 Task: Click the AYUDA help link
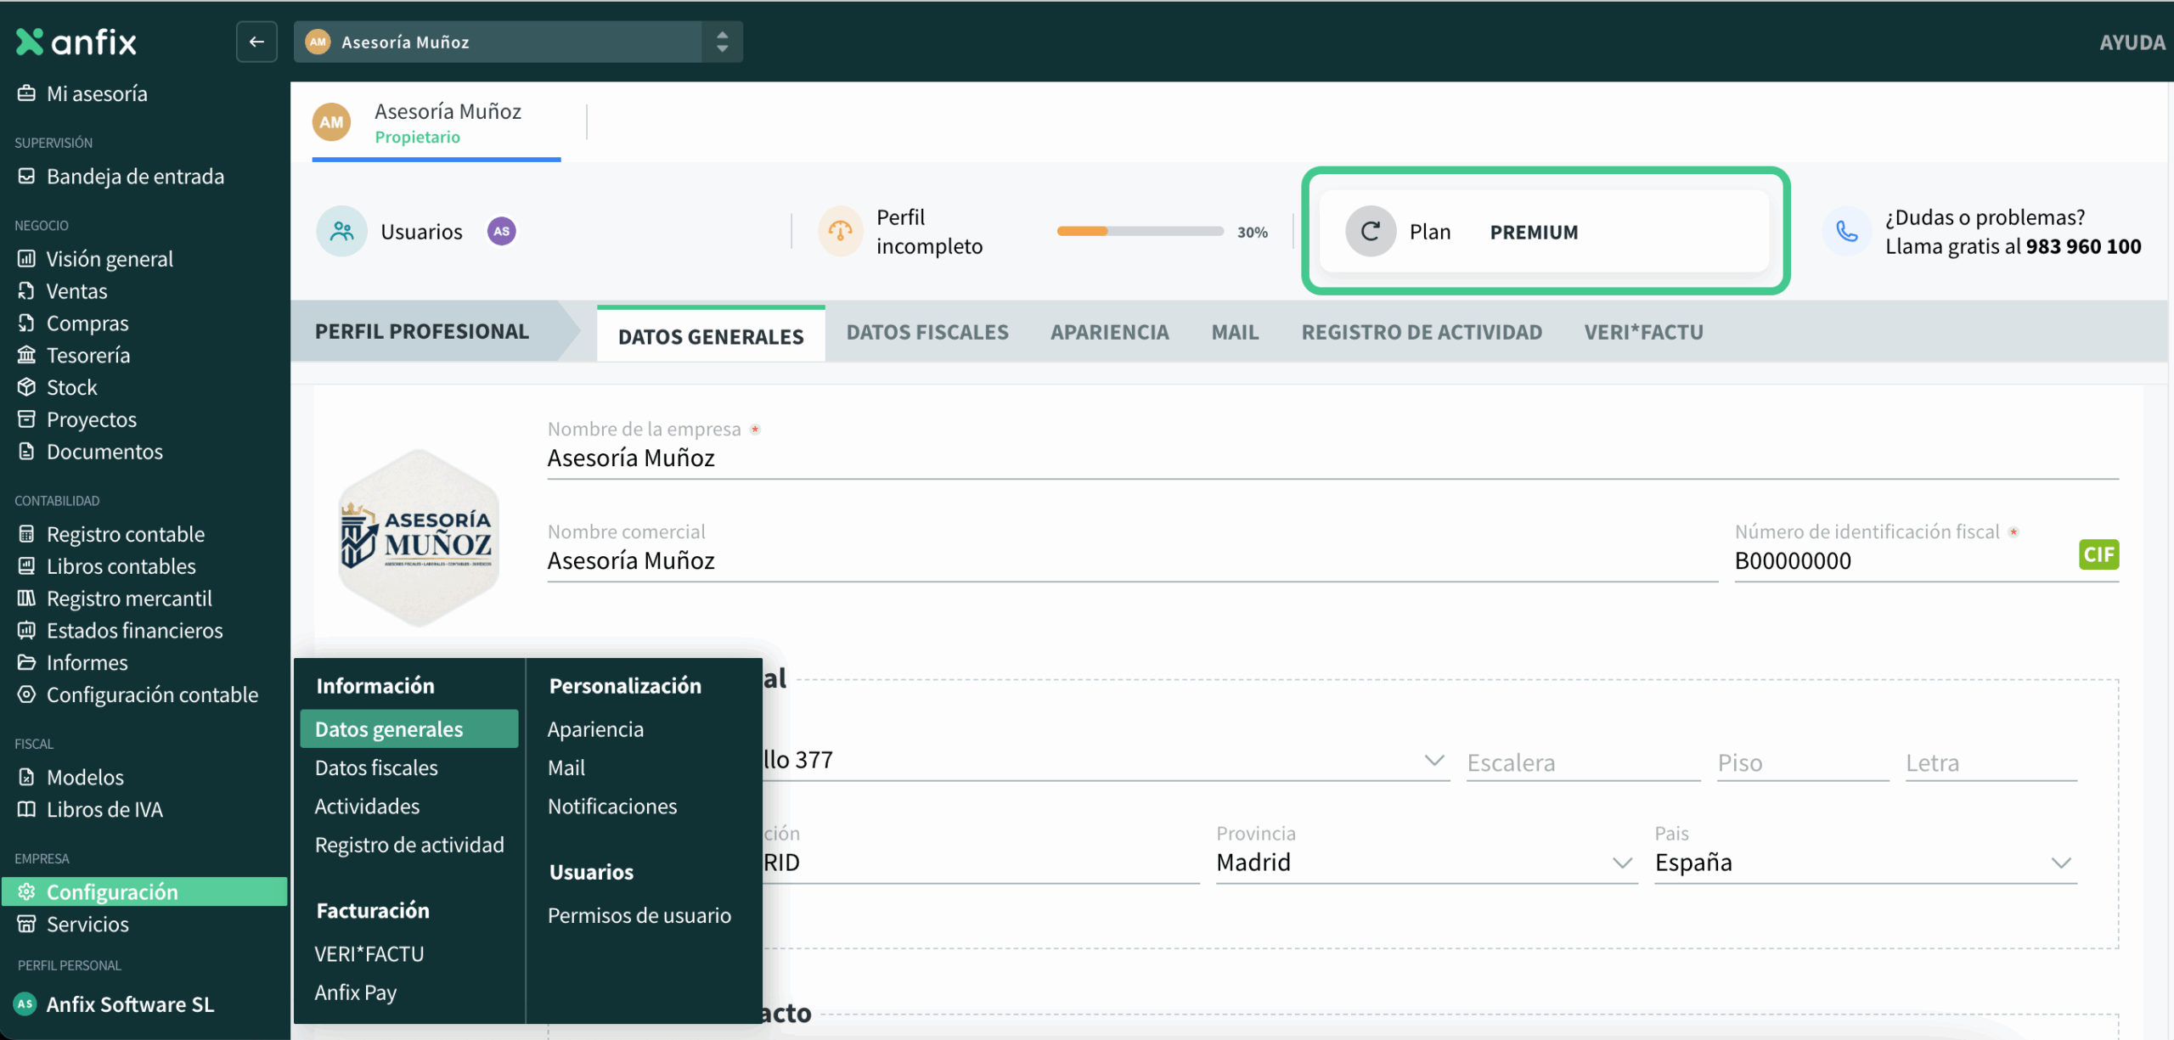coord(2131,42)
